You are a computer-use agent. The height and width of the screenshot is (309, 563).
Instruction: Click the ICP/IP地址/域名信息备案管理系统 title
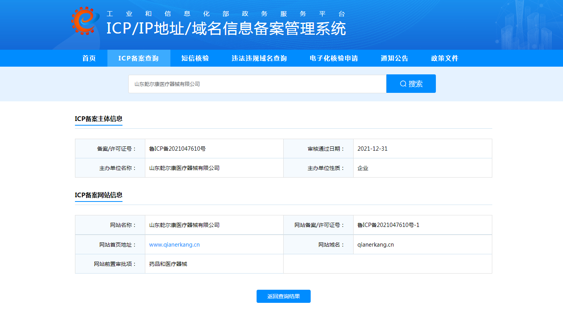click(226, 29)
